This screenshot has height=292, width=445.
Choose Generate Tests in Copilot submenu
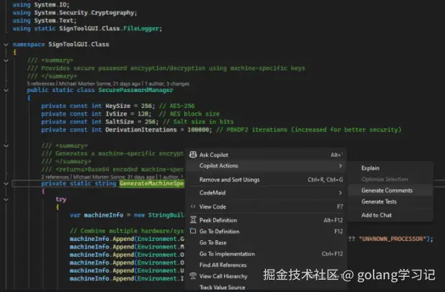pos(390,201)
